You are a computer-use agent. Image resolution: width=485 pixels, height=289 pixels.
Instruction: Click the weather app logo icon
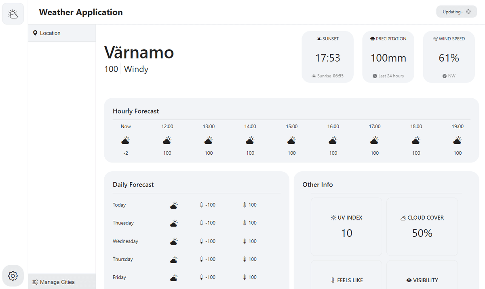point(13,14)
